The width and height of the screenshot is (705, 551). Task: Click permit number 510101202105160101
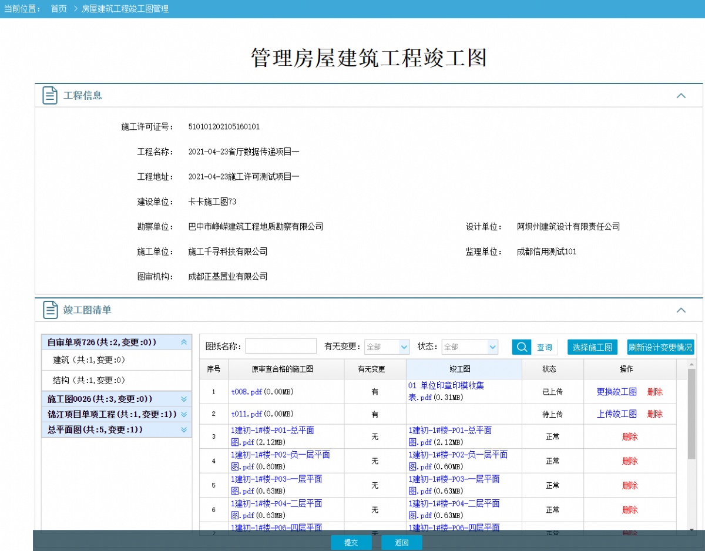(224, 127)
